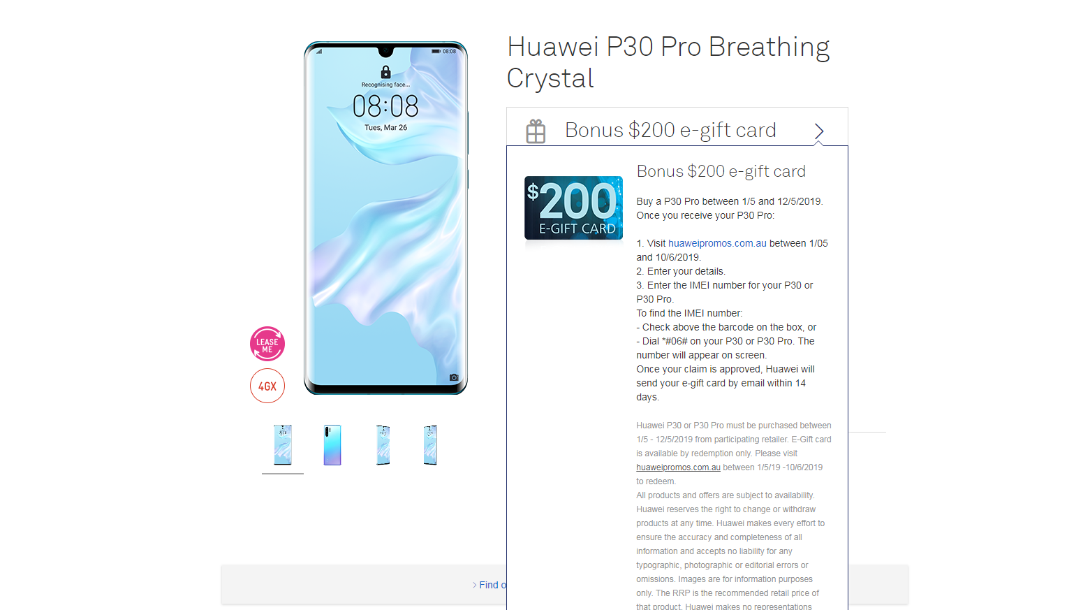Open the underlined huaweipromos.com.au link in fine print
The image size is (1090, 610).
[678, 467]
